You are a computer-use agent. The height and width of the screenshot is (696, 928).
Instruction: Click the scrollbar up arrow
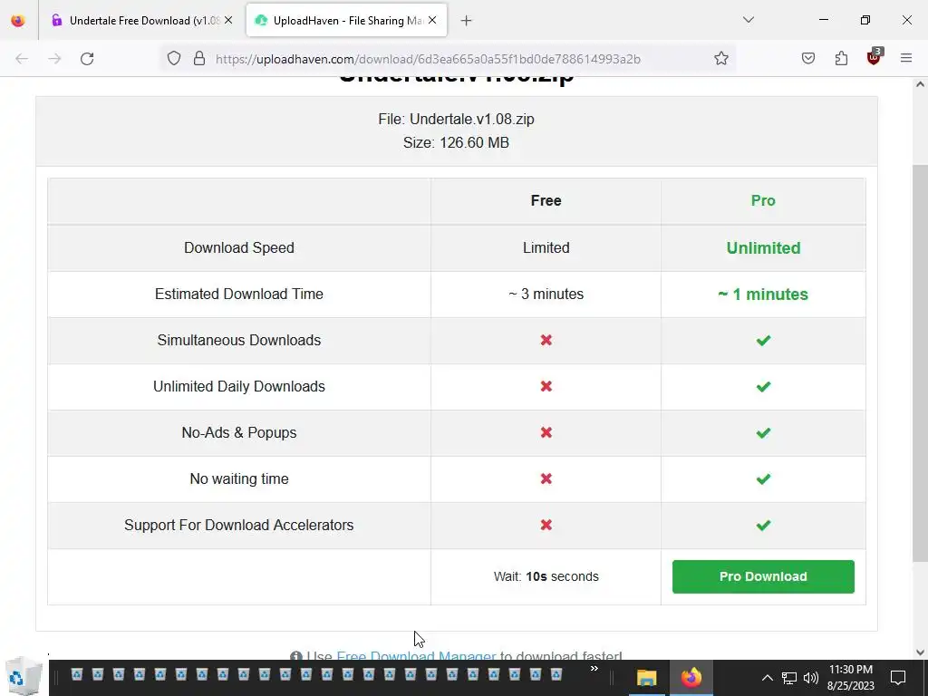point(920,84)
